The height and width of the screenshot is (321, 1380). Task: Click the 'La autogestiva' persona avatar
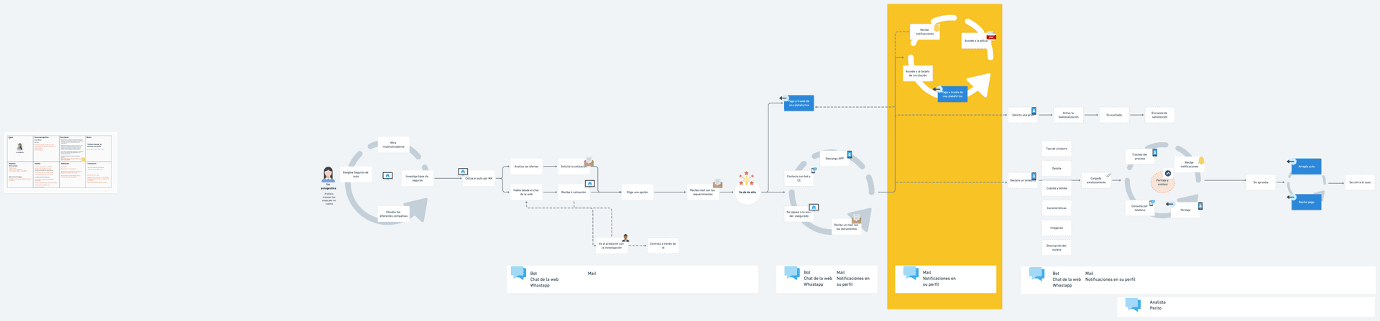click(328, 175)
